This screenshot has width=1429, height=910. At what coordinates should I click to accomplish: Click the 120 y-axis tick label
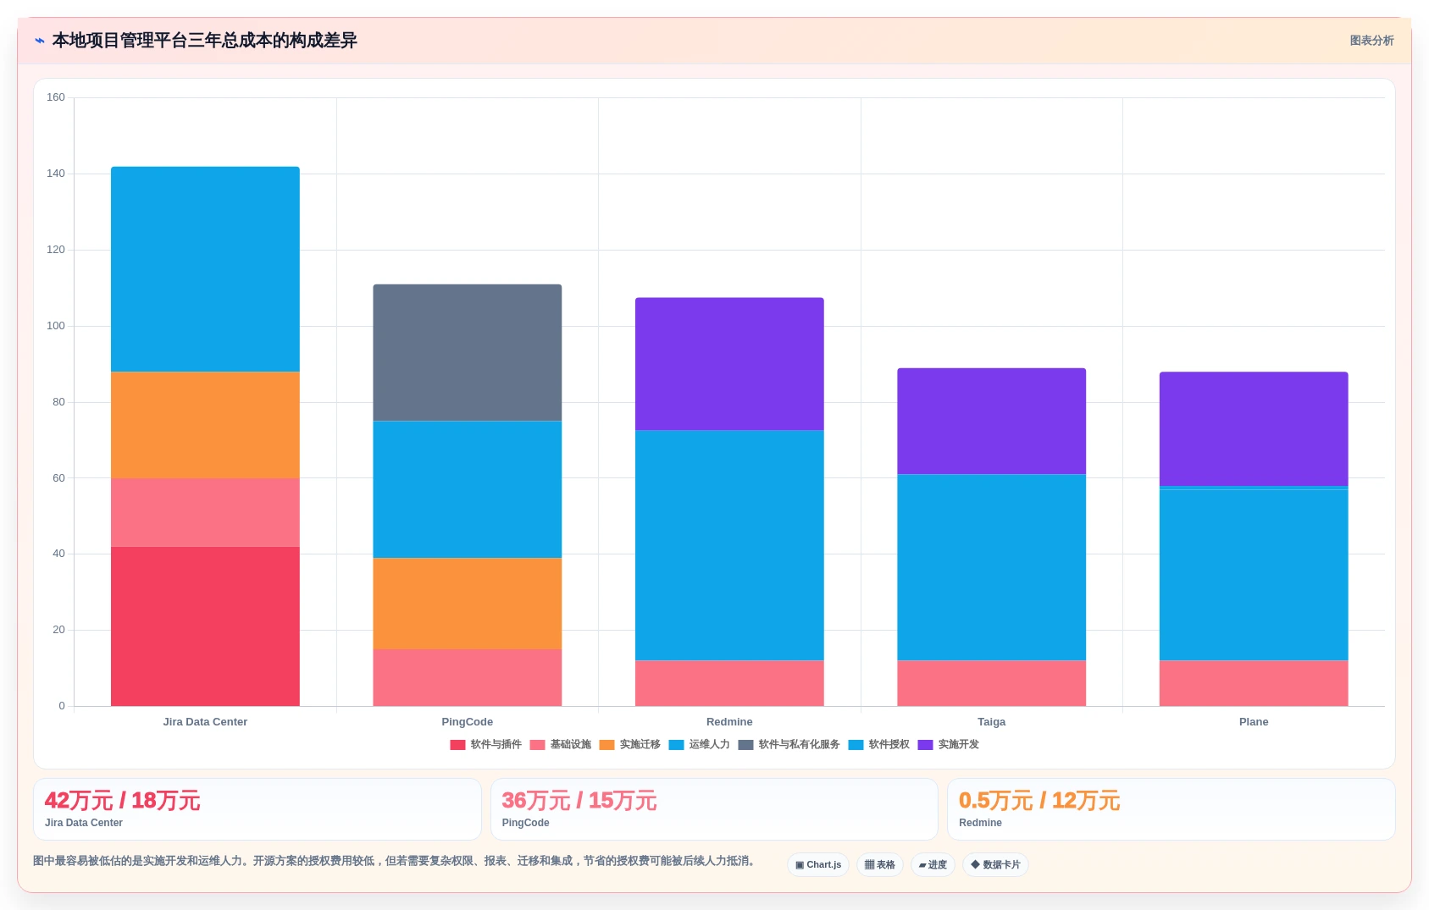tap(56, 250)
